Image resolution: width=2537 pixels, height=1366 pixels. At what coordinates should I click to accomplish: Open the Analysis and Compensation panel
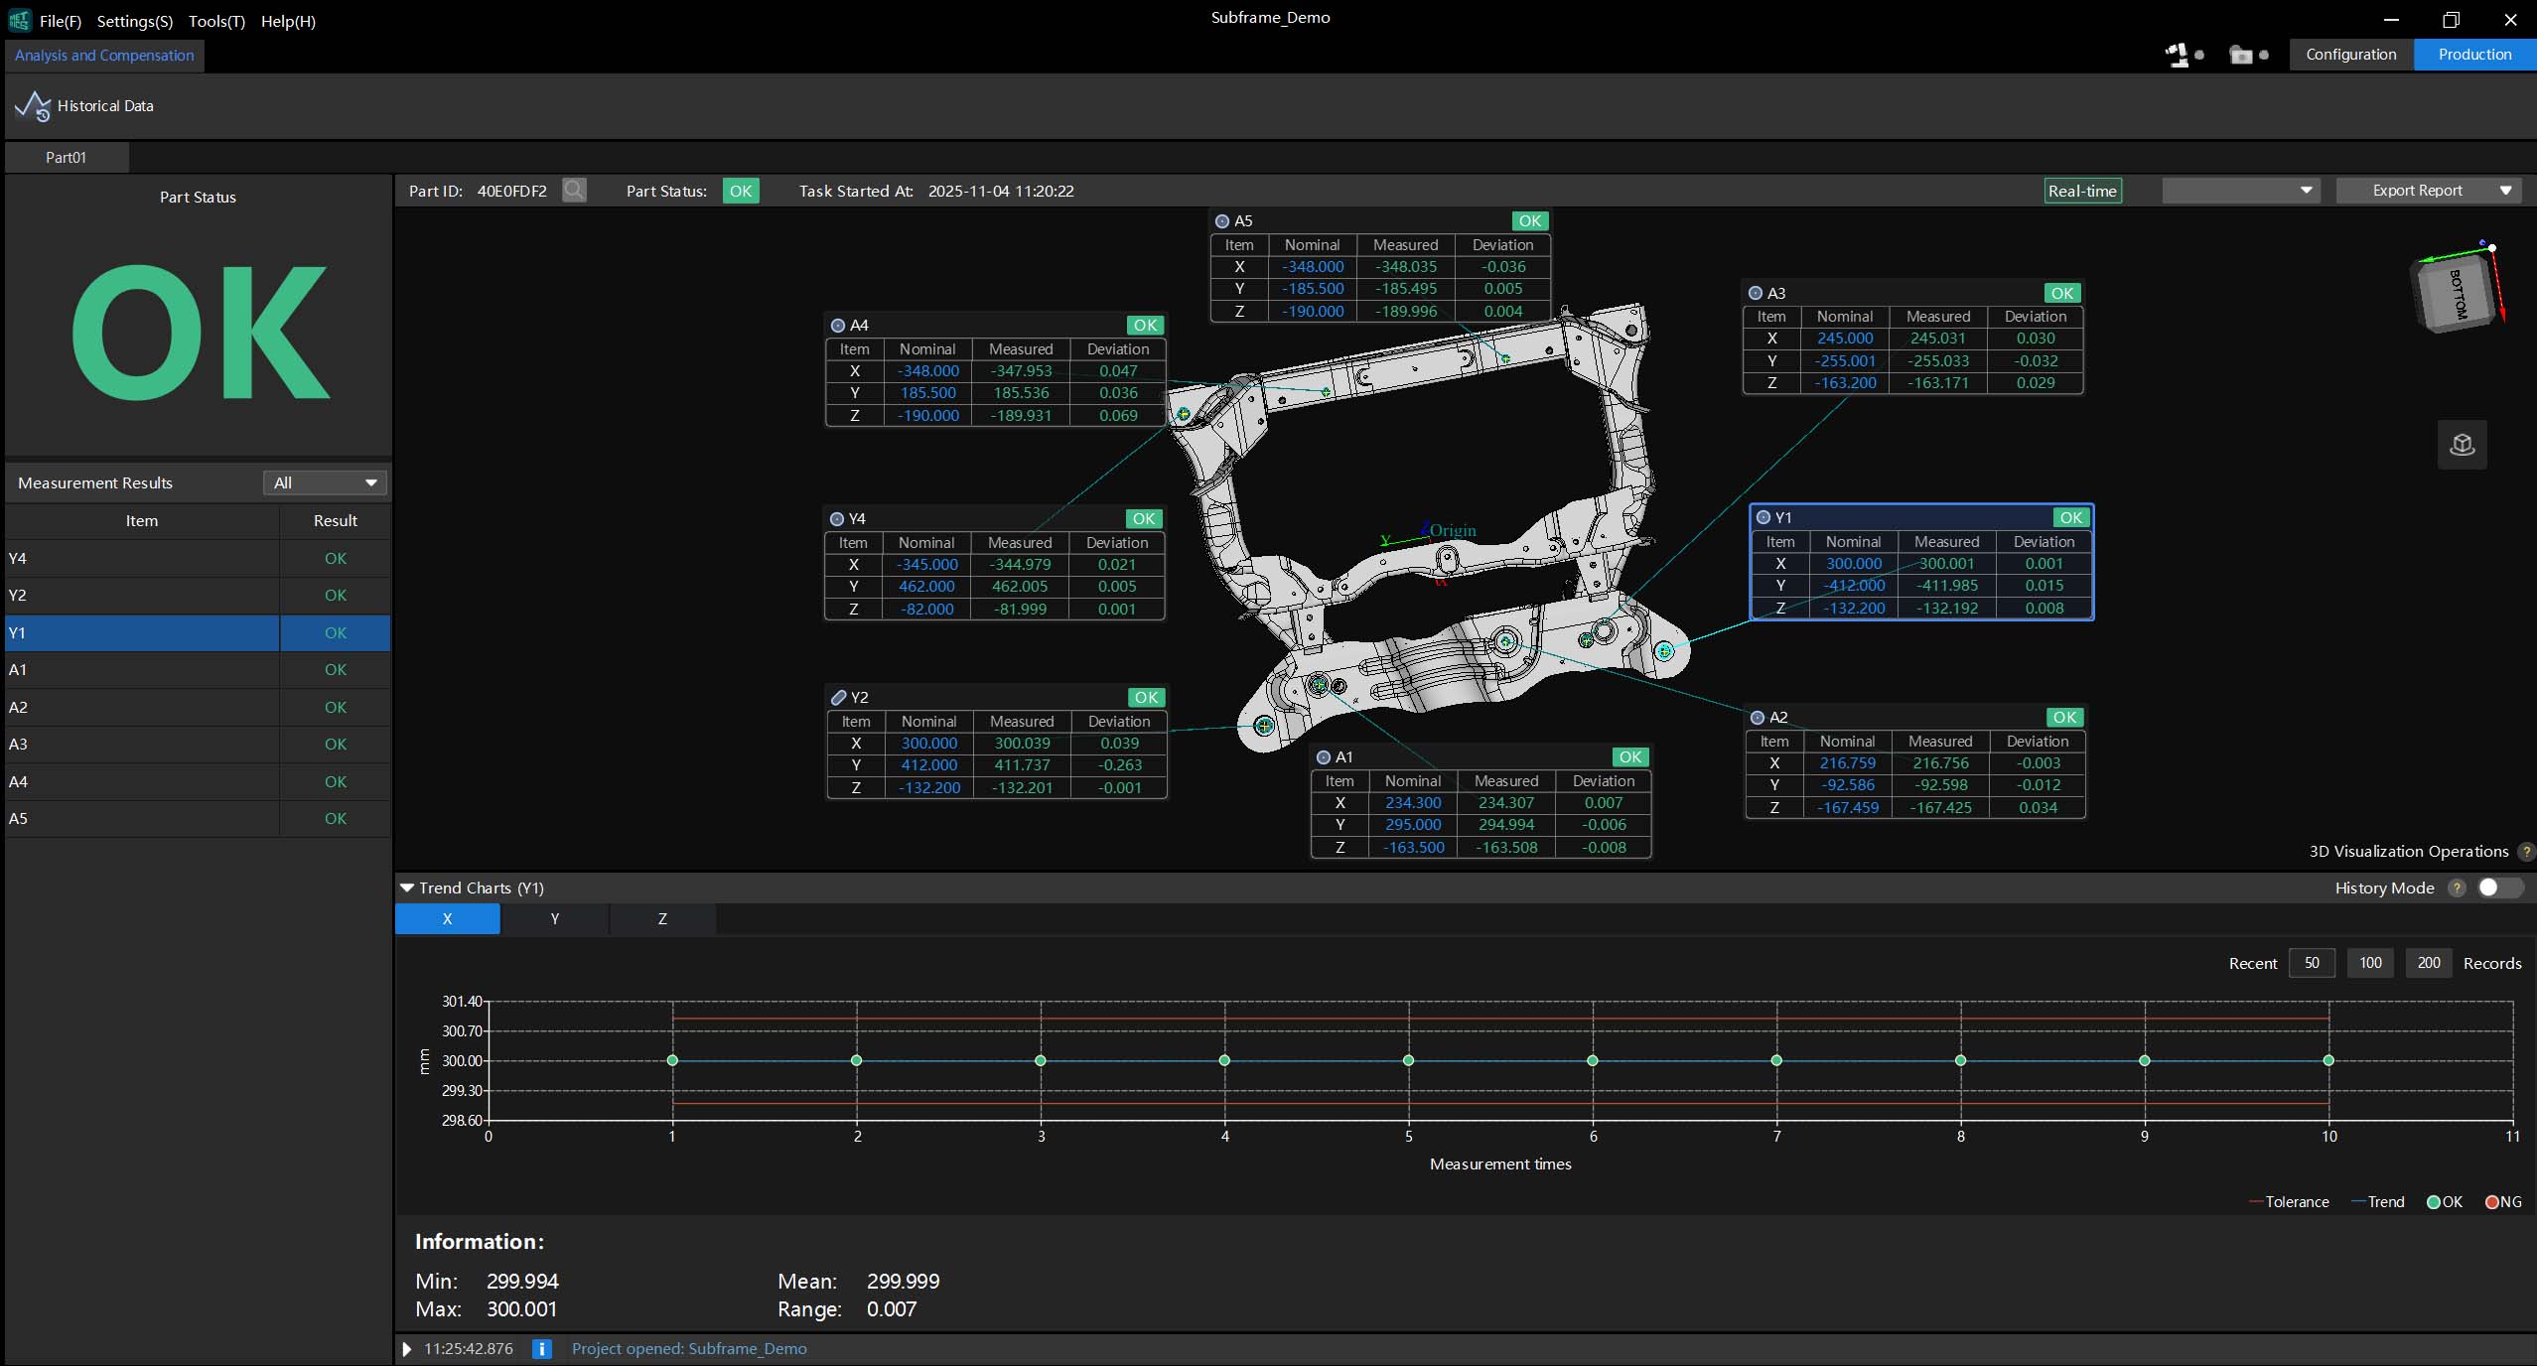coord(103,56)
